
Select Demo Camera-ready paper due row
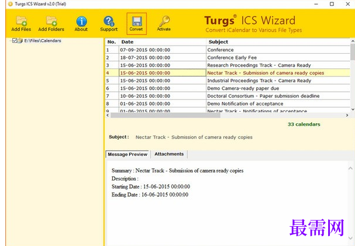(228, 88)
